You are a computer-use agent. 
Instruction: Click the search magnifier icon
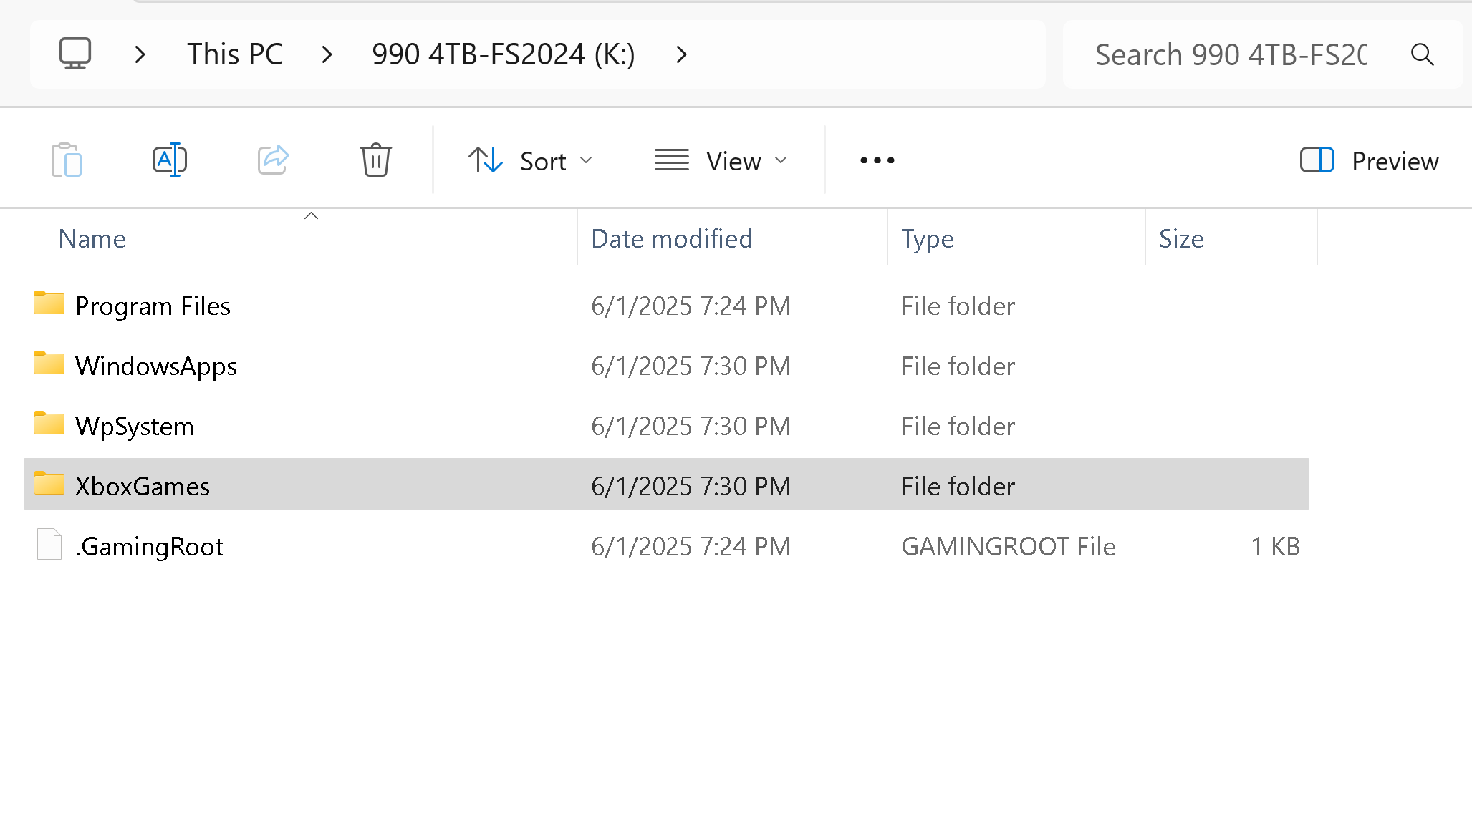click(1422, 54)
